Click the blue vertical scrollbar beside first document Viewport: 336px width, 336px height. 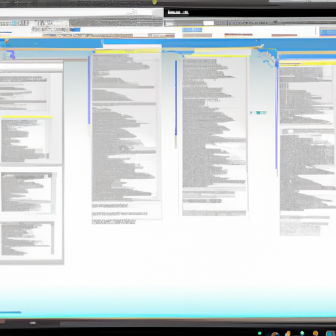coord(89,90)
